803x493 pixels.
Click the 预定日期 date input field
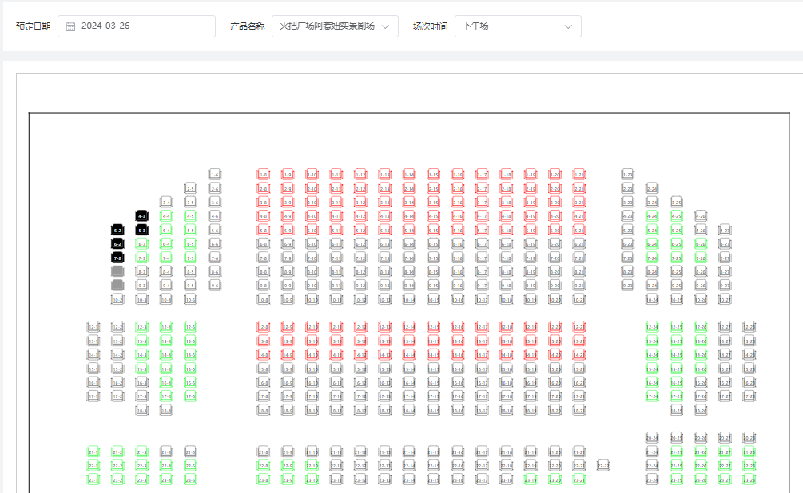[x=144, y=26]
